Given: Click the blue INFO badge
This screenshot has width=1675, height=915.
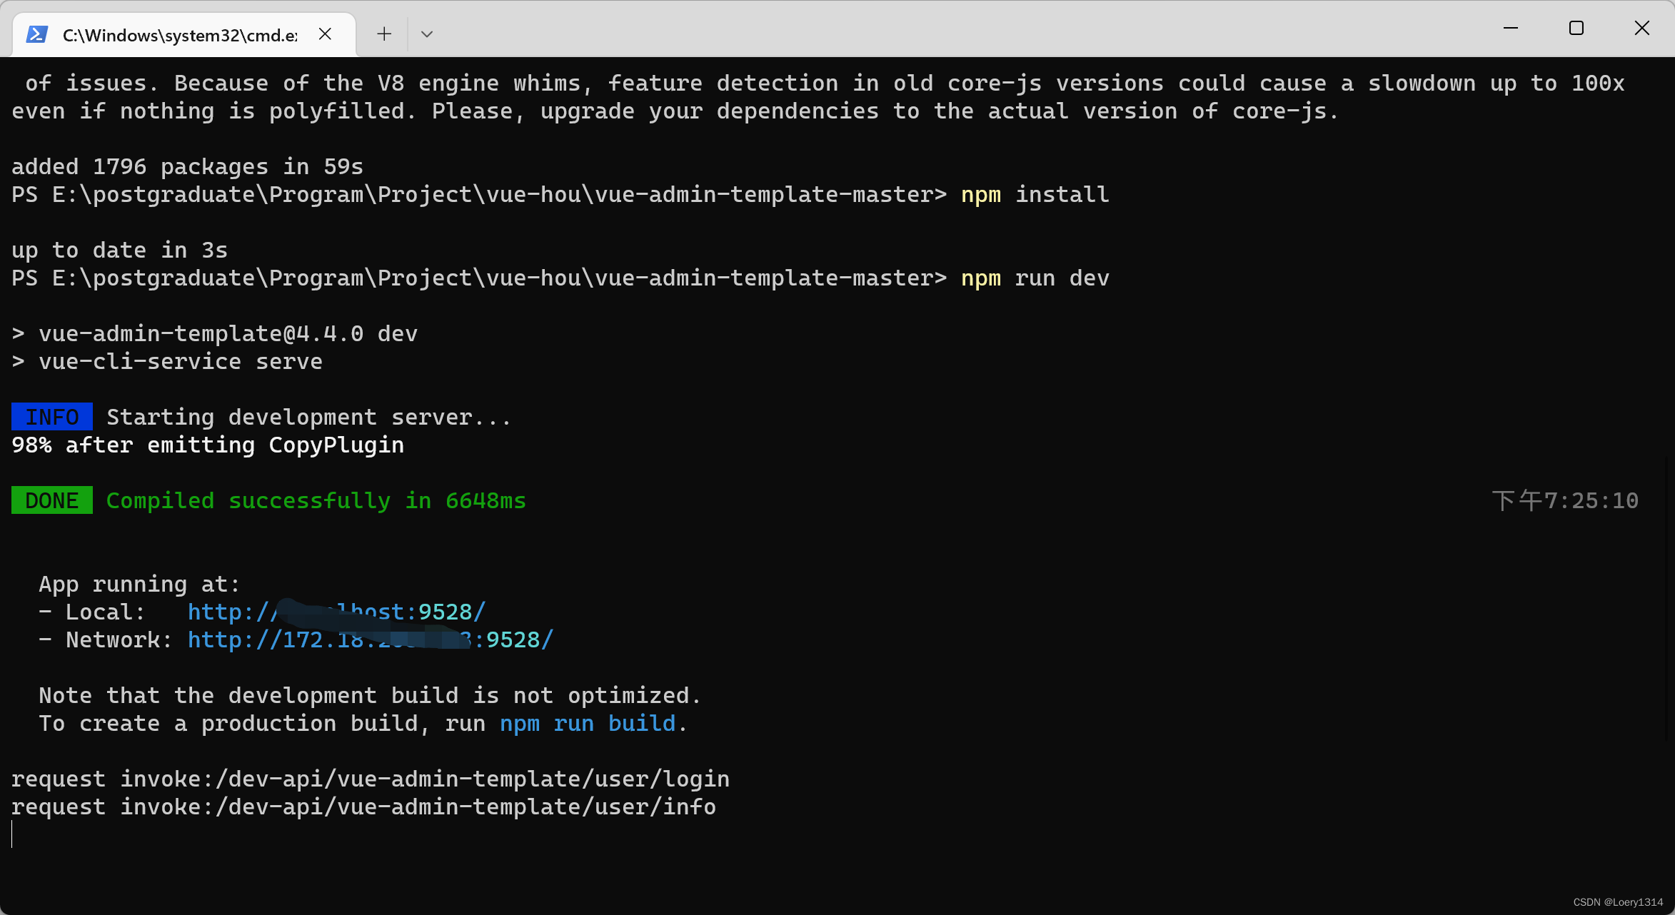Looking at the screenshot, I should 52,417.
